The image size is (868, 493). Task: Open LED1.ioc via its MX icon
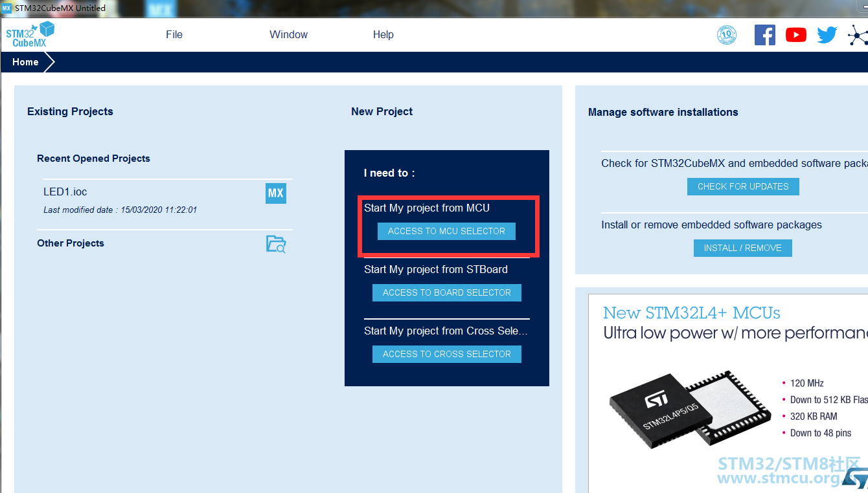276,193
